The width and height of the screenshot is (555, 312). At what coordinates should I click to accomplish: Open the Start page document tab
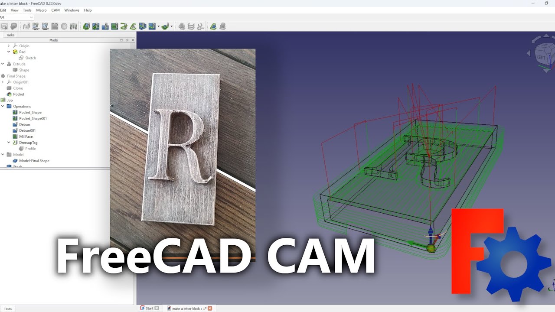(x=149, y=309)
